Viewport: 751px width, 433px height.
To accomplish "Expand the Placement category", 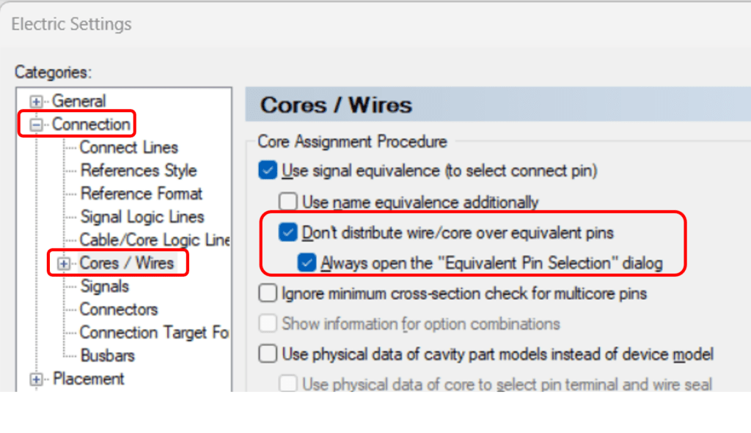I will pyautogui.click(x=35, y=379).
